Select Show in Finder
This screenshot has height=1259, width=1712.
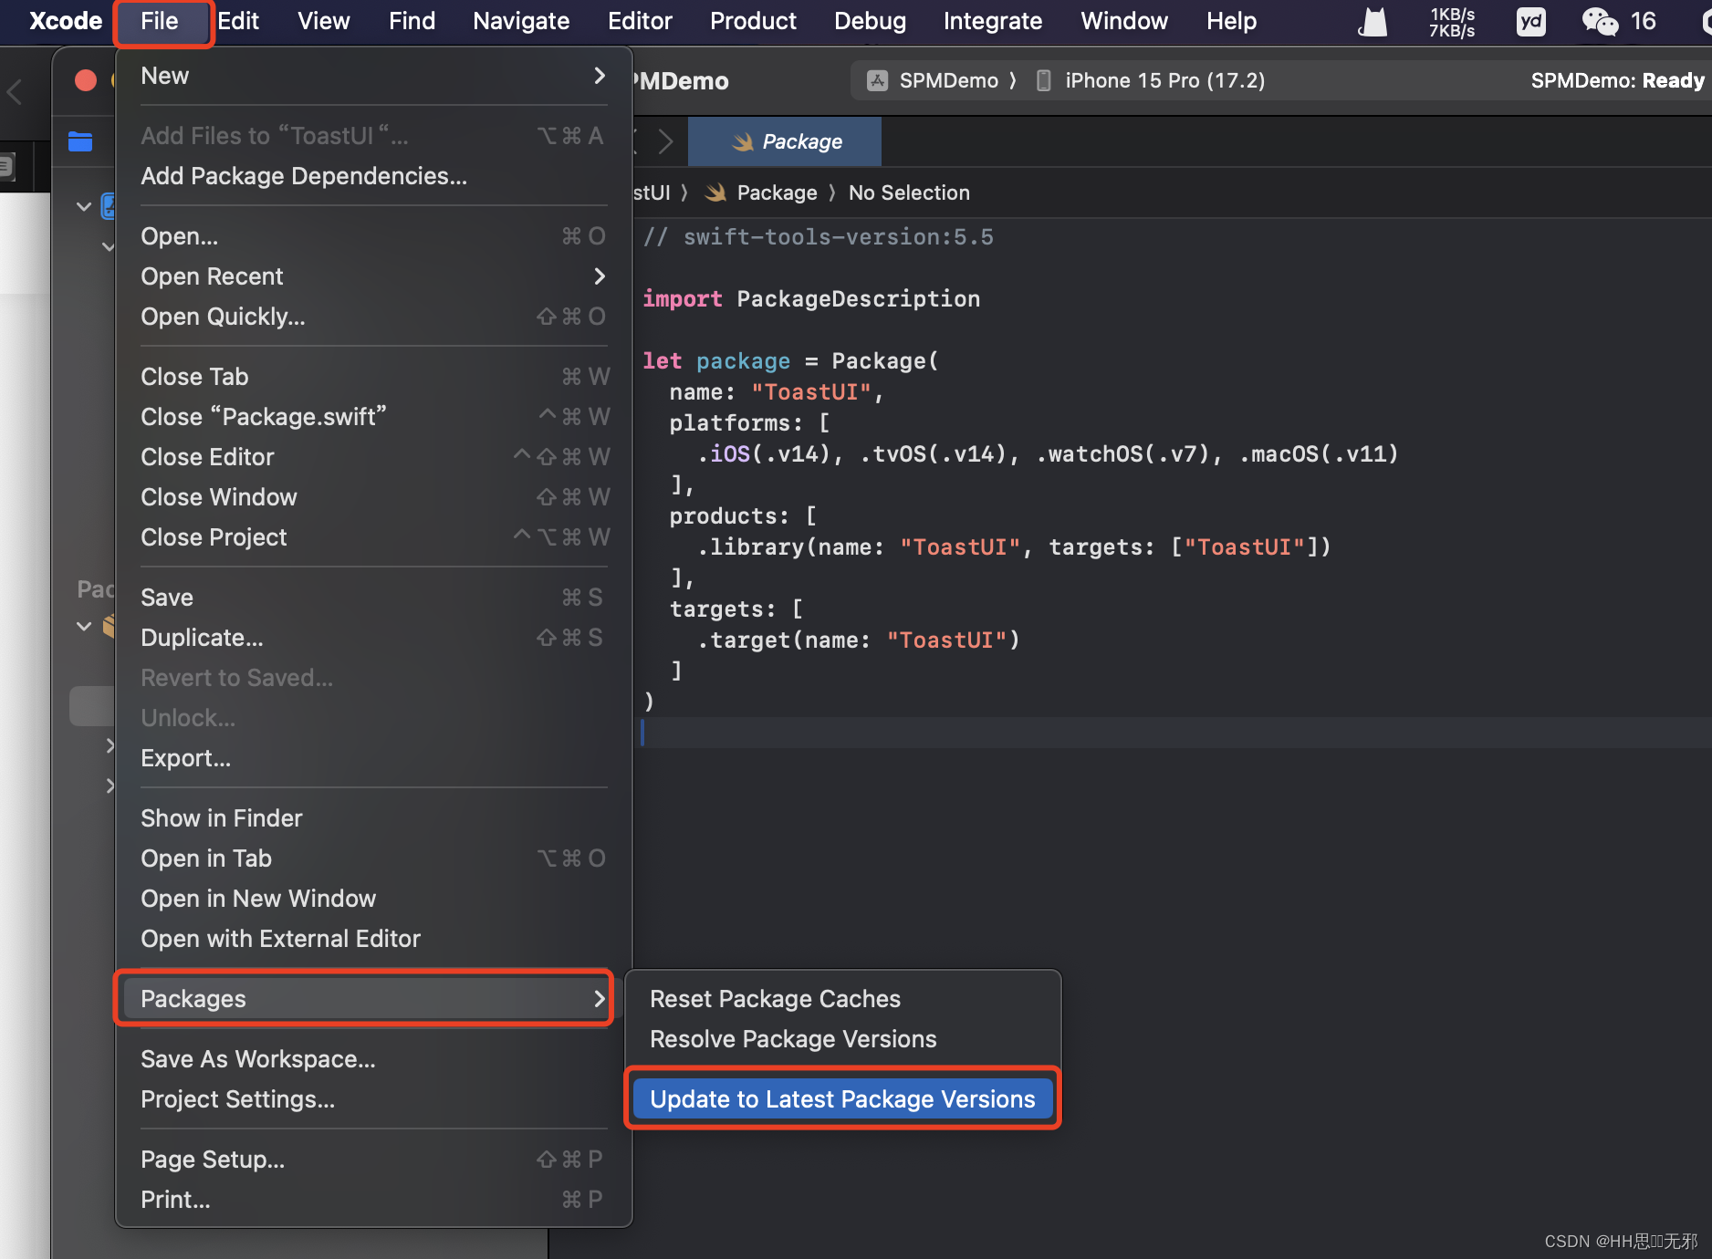coord(374,818)
